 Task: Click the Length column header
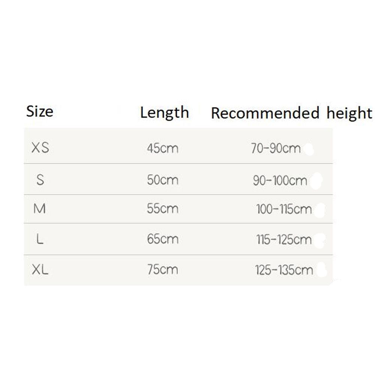pos(164,112)
